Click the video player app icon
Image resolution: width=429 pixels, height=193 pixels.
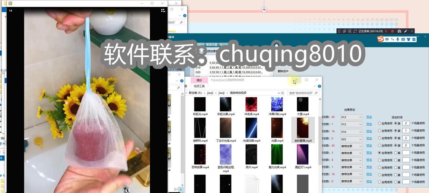coord(10,3)
